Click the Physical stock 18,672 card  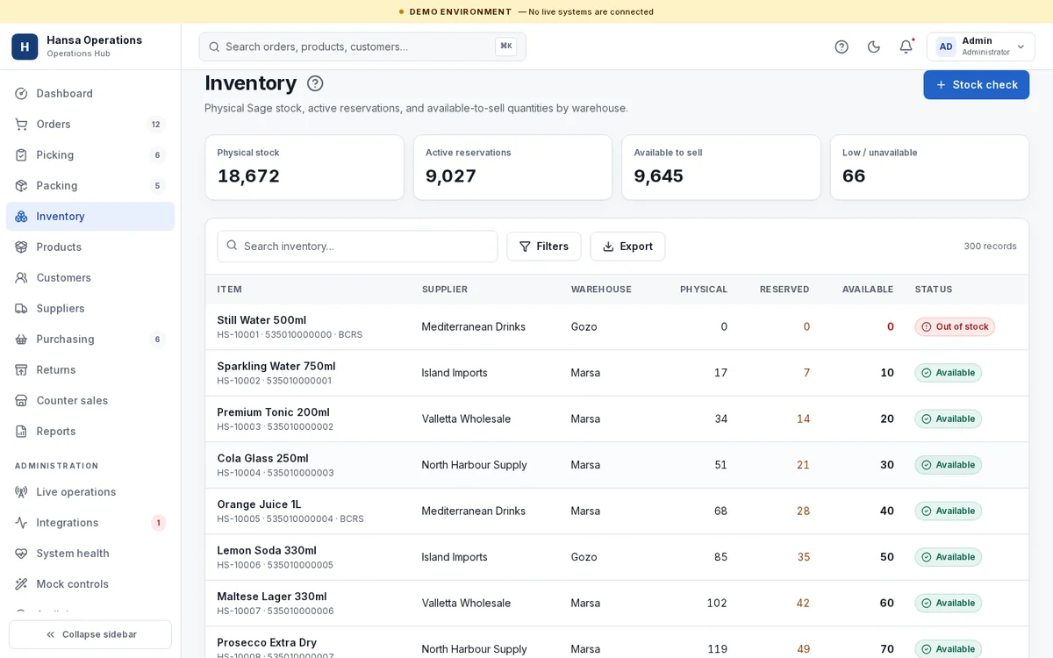point(304,168)
